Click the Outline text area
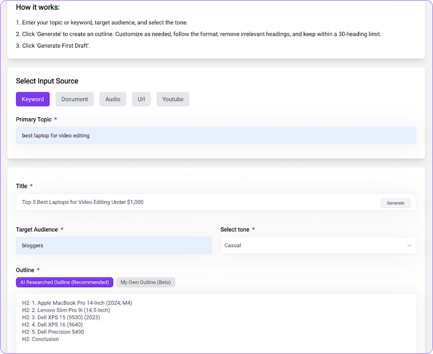 [x=216, y=323]
